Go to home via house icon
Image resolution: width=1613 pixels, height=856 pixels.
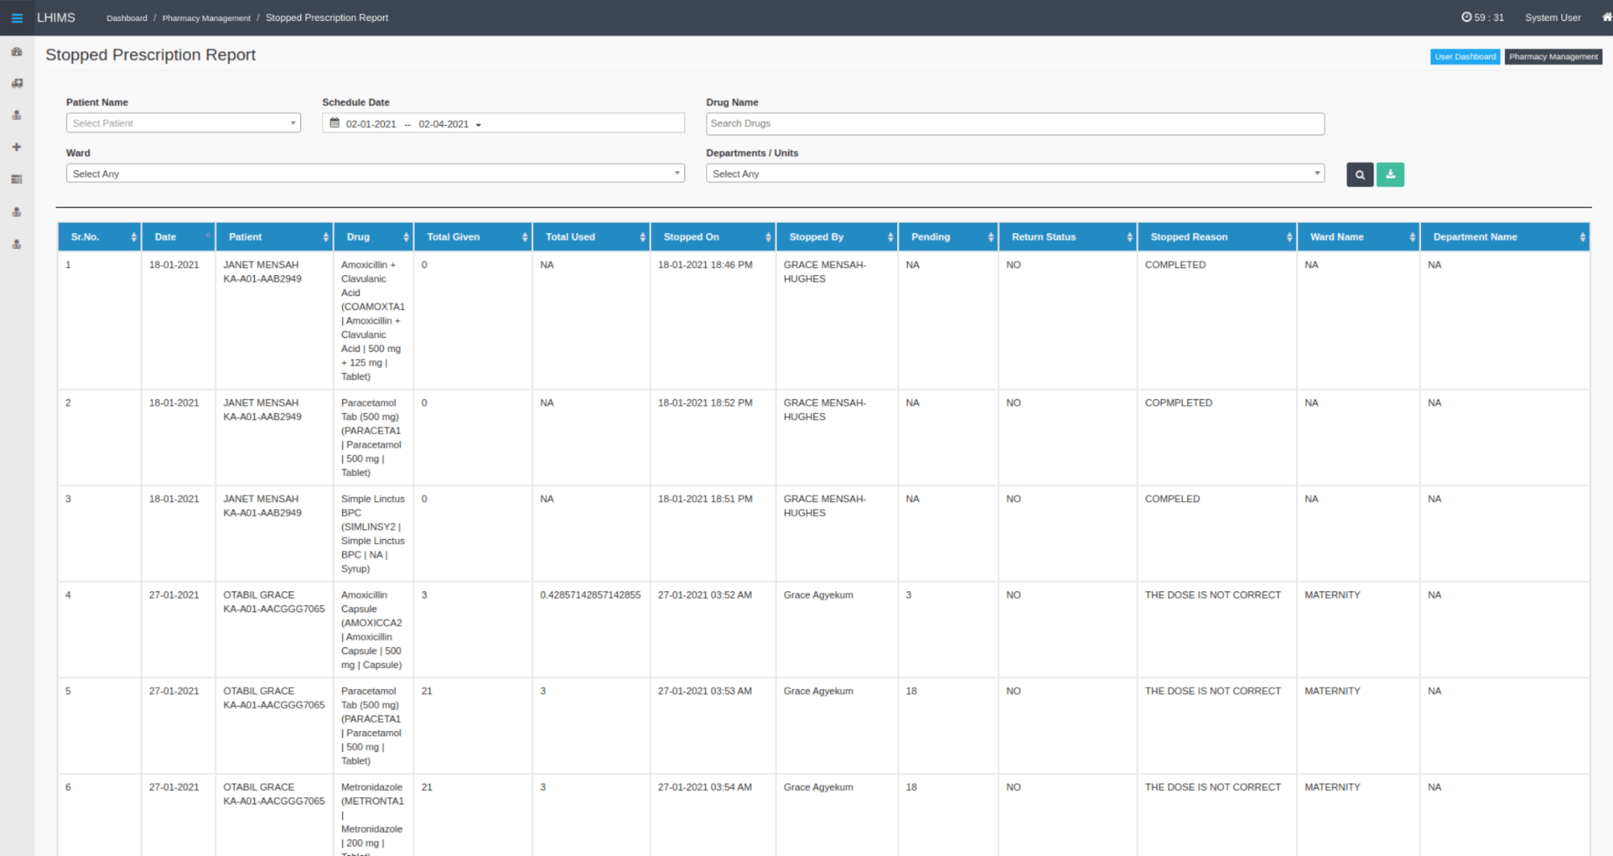(x=1606, y=17)
